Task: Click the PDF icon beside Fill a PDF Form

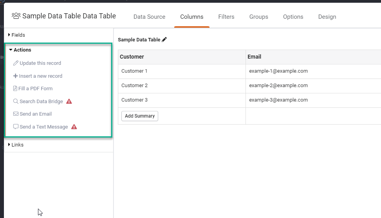Action: coord(15,89)
